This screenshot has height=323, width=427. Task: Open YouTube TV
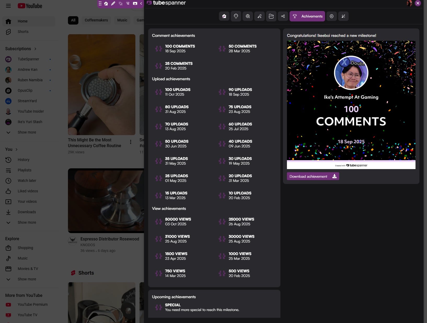point(29,315)
